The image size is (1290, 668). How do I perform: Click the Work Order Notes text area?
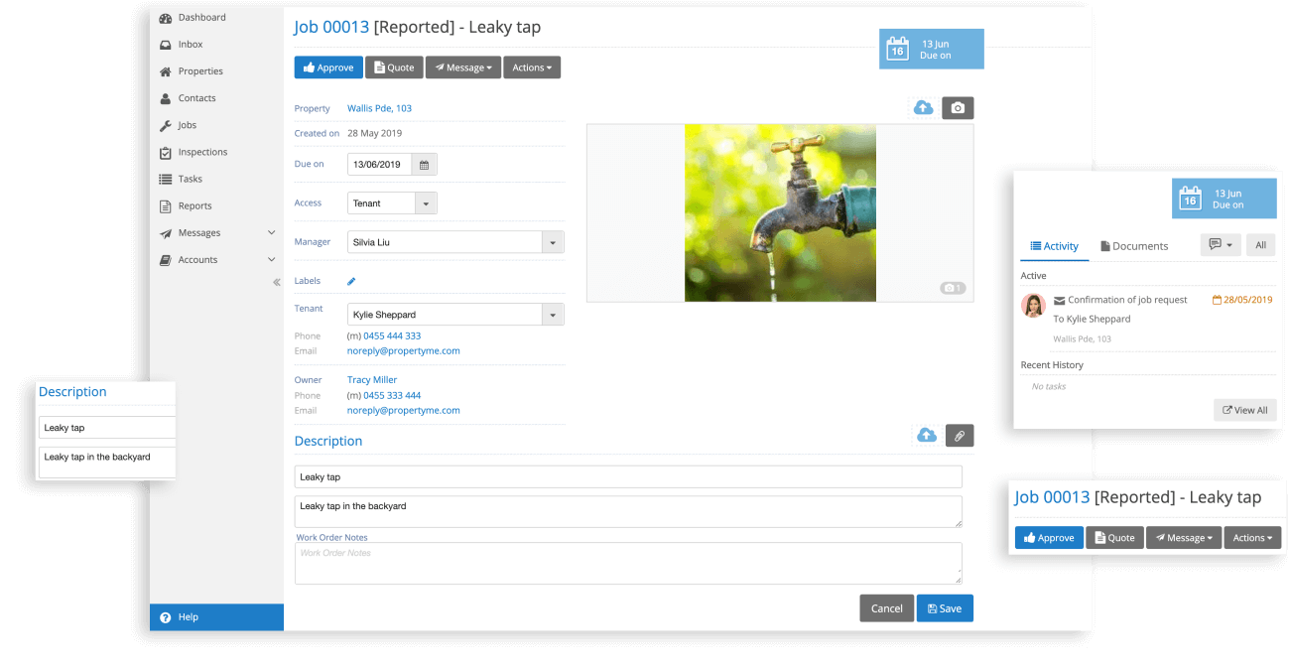point(628,564)
